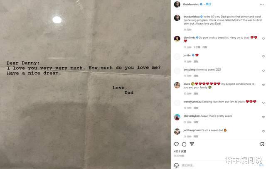
Task: Like bivee's comment heart
Action: [x=263, y=85]
